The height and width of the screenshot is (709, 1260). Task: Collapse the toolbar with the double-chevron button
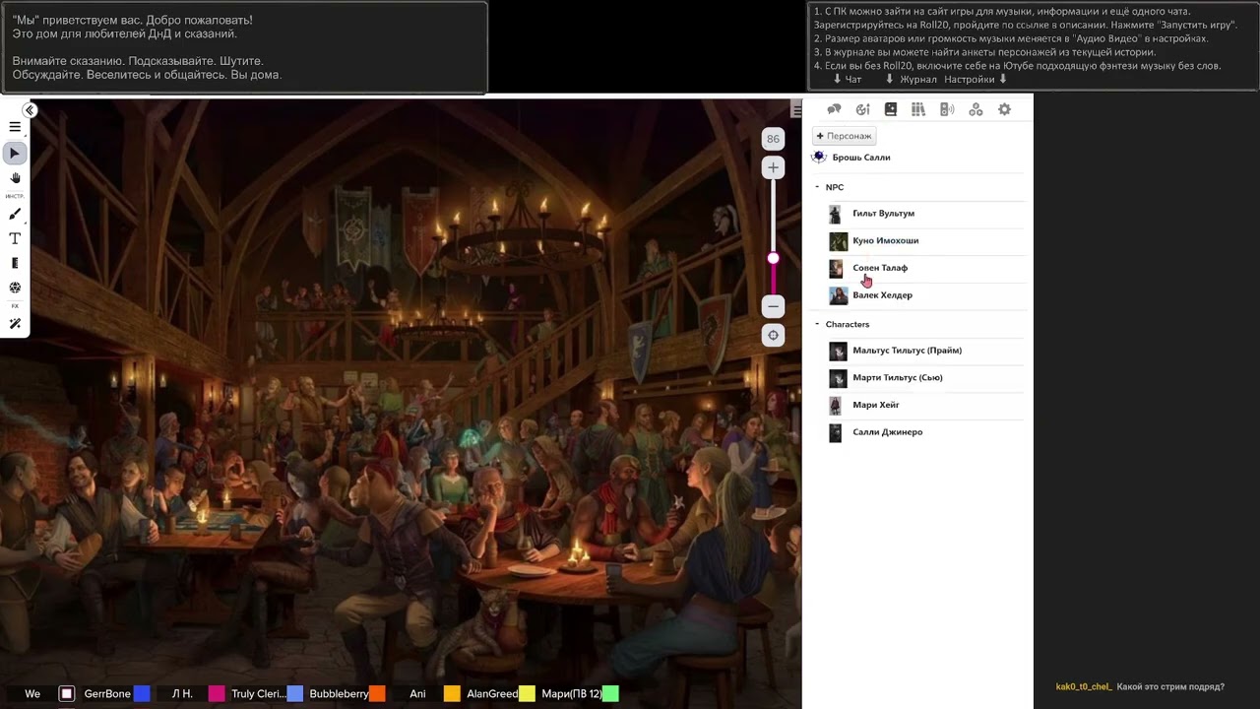(30, 110)
